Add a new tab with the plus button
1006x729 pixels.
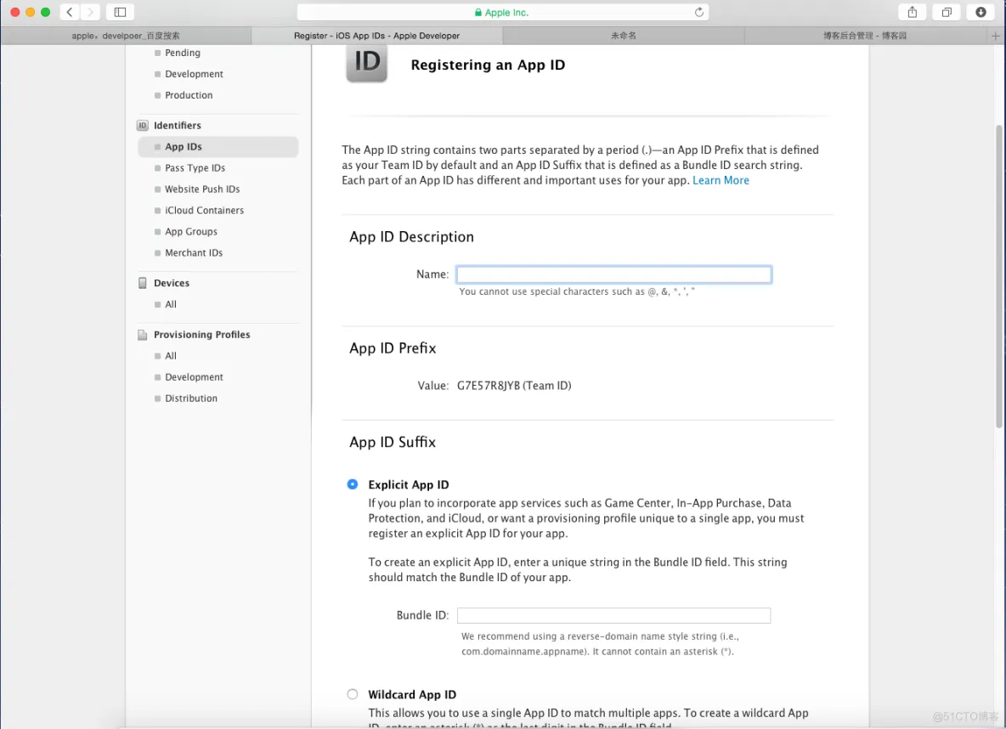point(995,36)
